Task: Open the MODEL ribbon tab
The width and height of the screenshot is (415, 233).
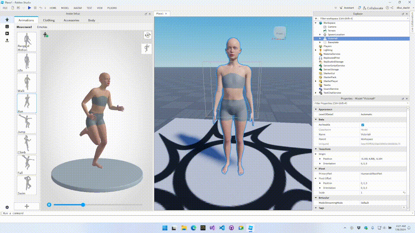Action: click(65, 8)
